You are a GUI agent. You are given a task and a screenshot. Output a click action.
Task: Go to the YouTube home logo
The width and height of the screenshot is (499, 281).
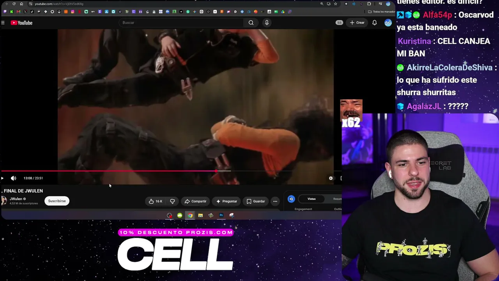[x=21, y=23]
